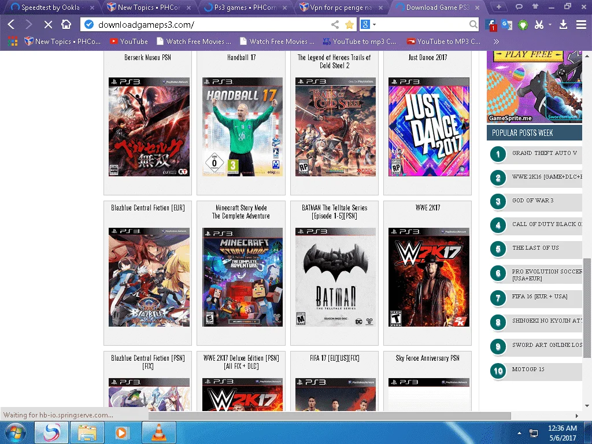Click the share icon in address bar
Screen dimensions: 592x444
click(335, 24)
